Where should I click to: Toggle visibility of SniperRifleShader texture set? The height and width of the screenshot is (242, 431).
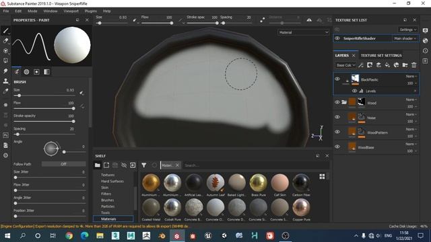pyautogui.click(x=337, y=38)
